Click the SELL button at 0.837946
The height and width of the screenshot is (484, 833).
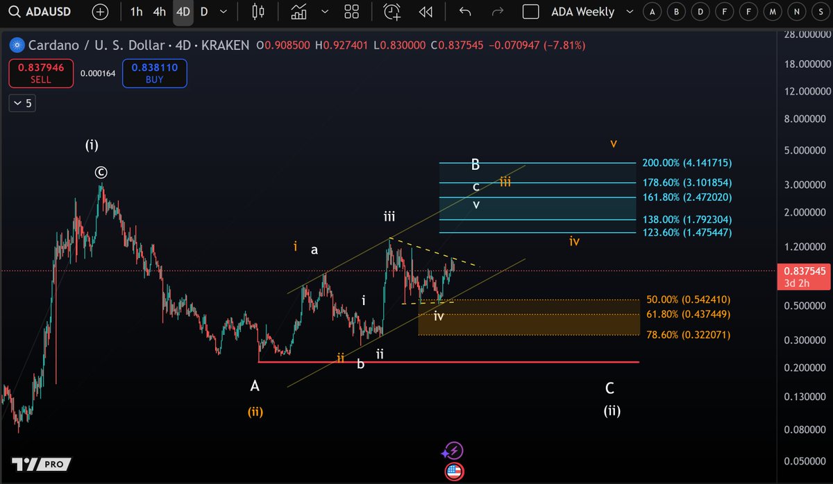(x=40, y=73)
